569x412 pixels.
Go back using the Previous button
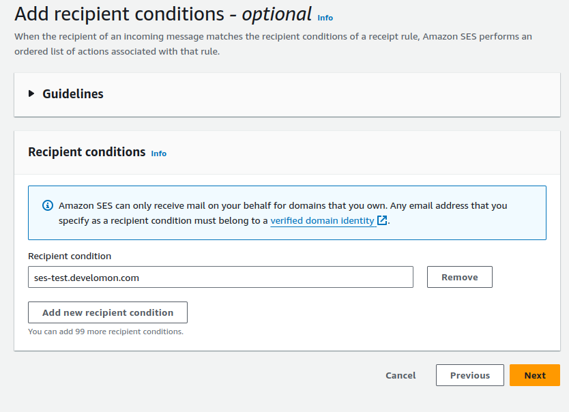tap(469, 375)
